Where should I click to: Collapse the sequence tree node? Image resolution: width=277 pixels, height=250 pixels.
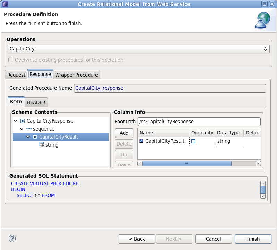pos(22,129)
